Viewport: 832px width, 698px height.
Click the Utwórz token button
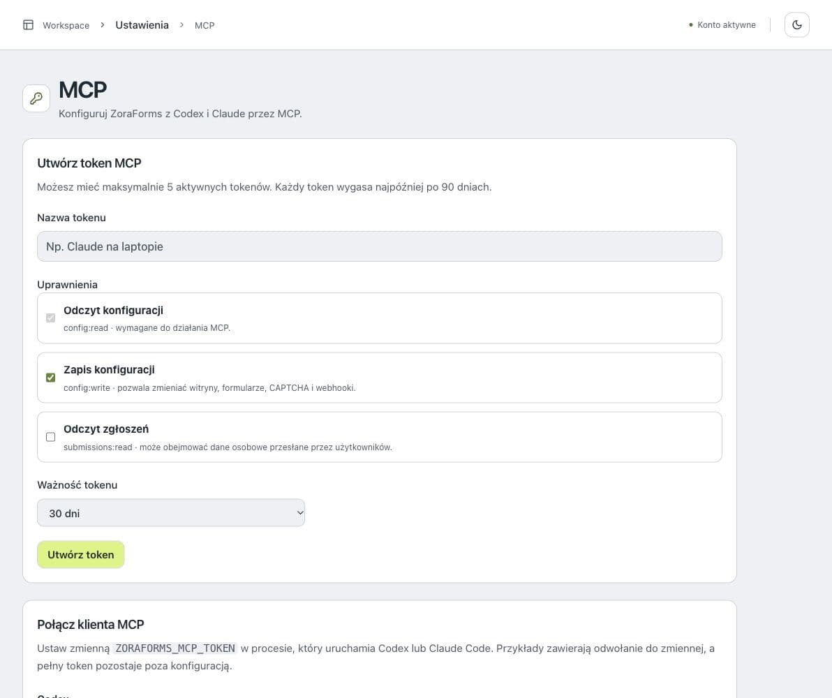pyautogui.click(x=81, y=555)
